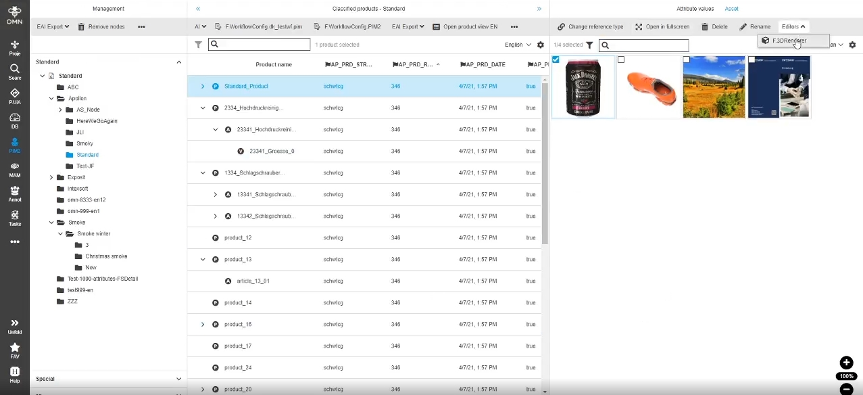Click the filter funnel in products panel

198,45
